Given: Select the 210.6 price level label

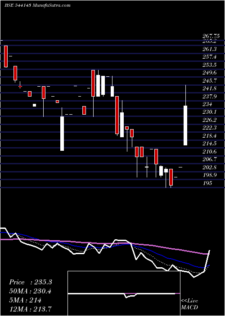Looking at the screenshot, I should tap(210, 151).
